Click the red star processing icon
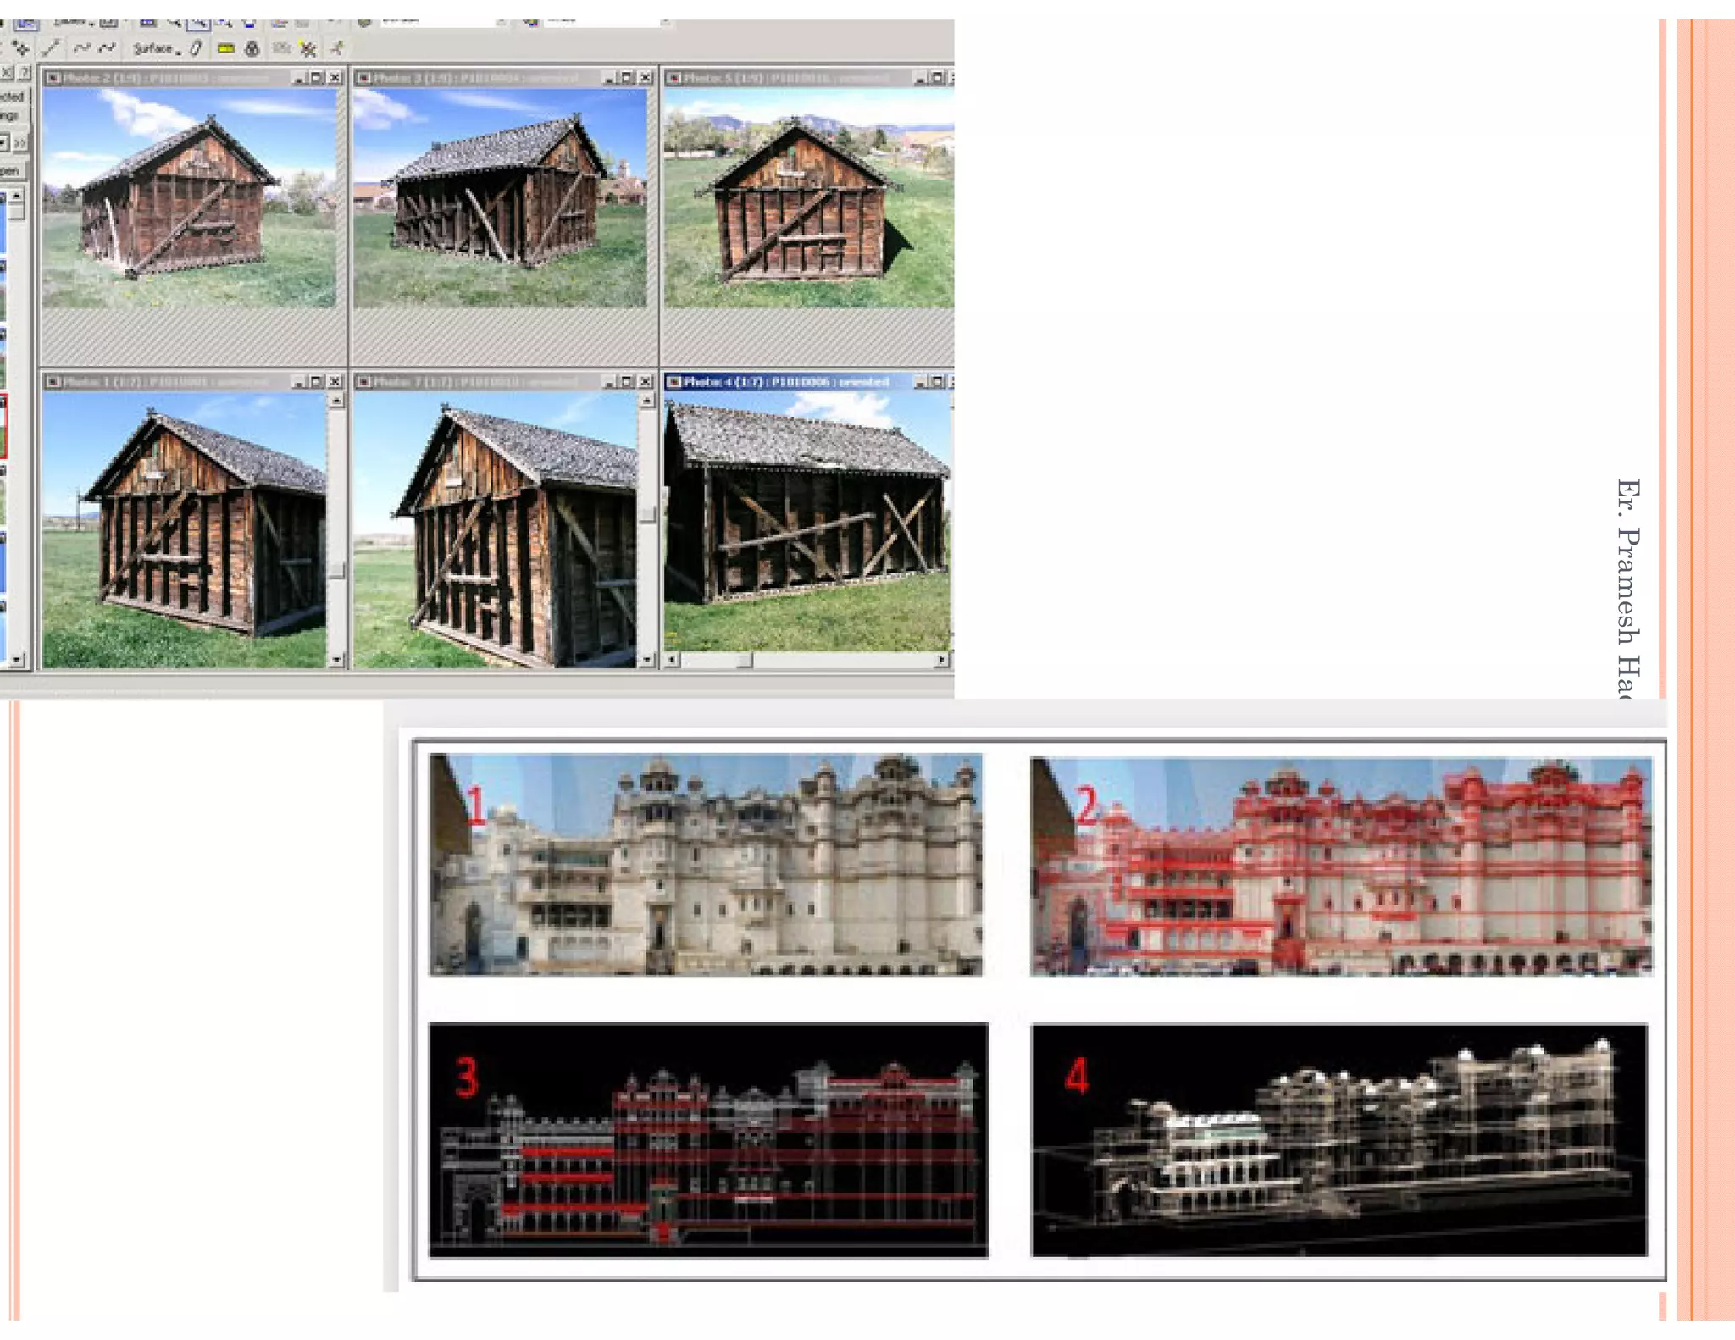Screen dimensions: 1735x1340 308,49
